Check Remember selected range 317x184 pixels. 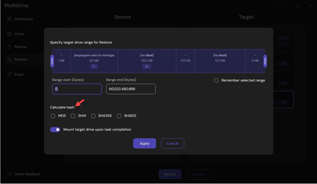point(216,80)
